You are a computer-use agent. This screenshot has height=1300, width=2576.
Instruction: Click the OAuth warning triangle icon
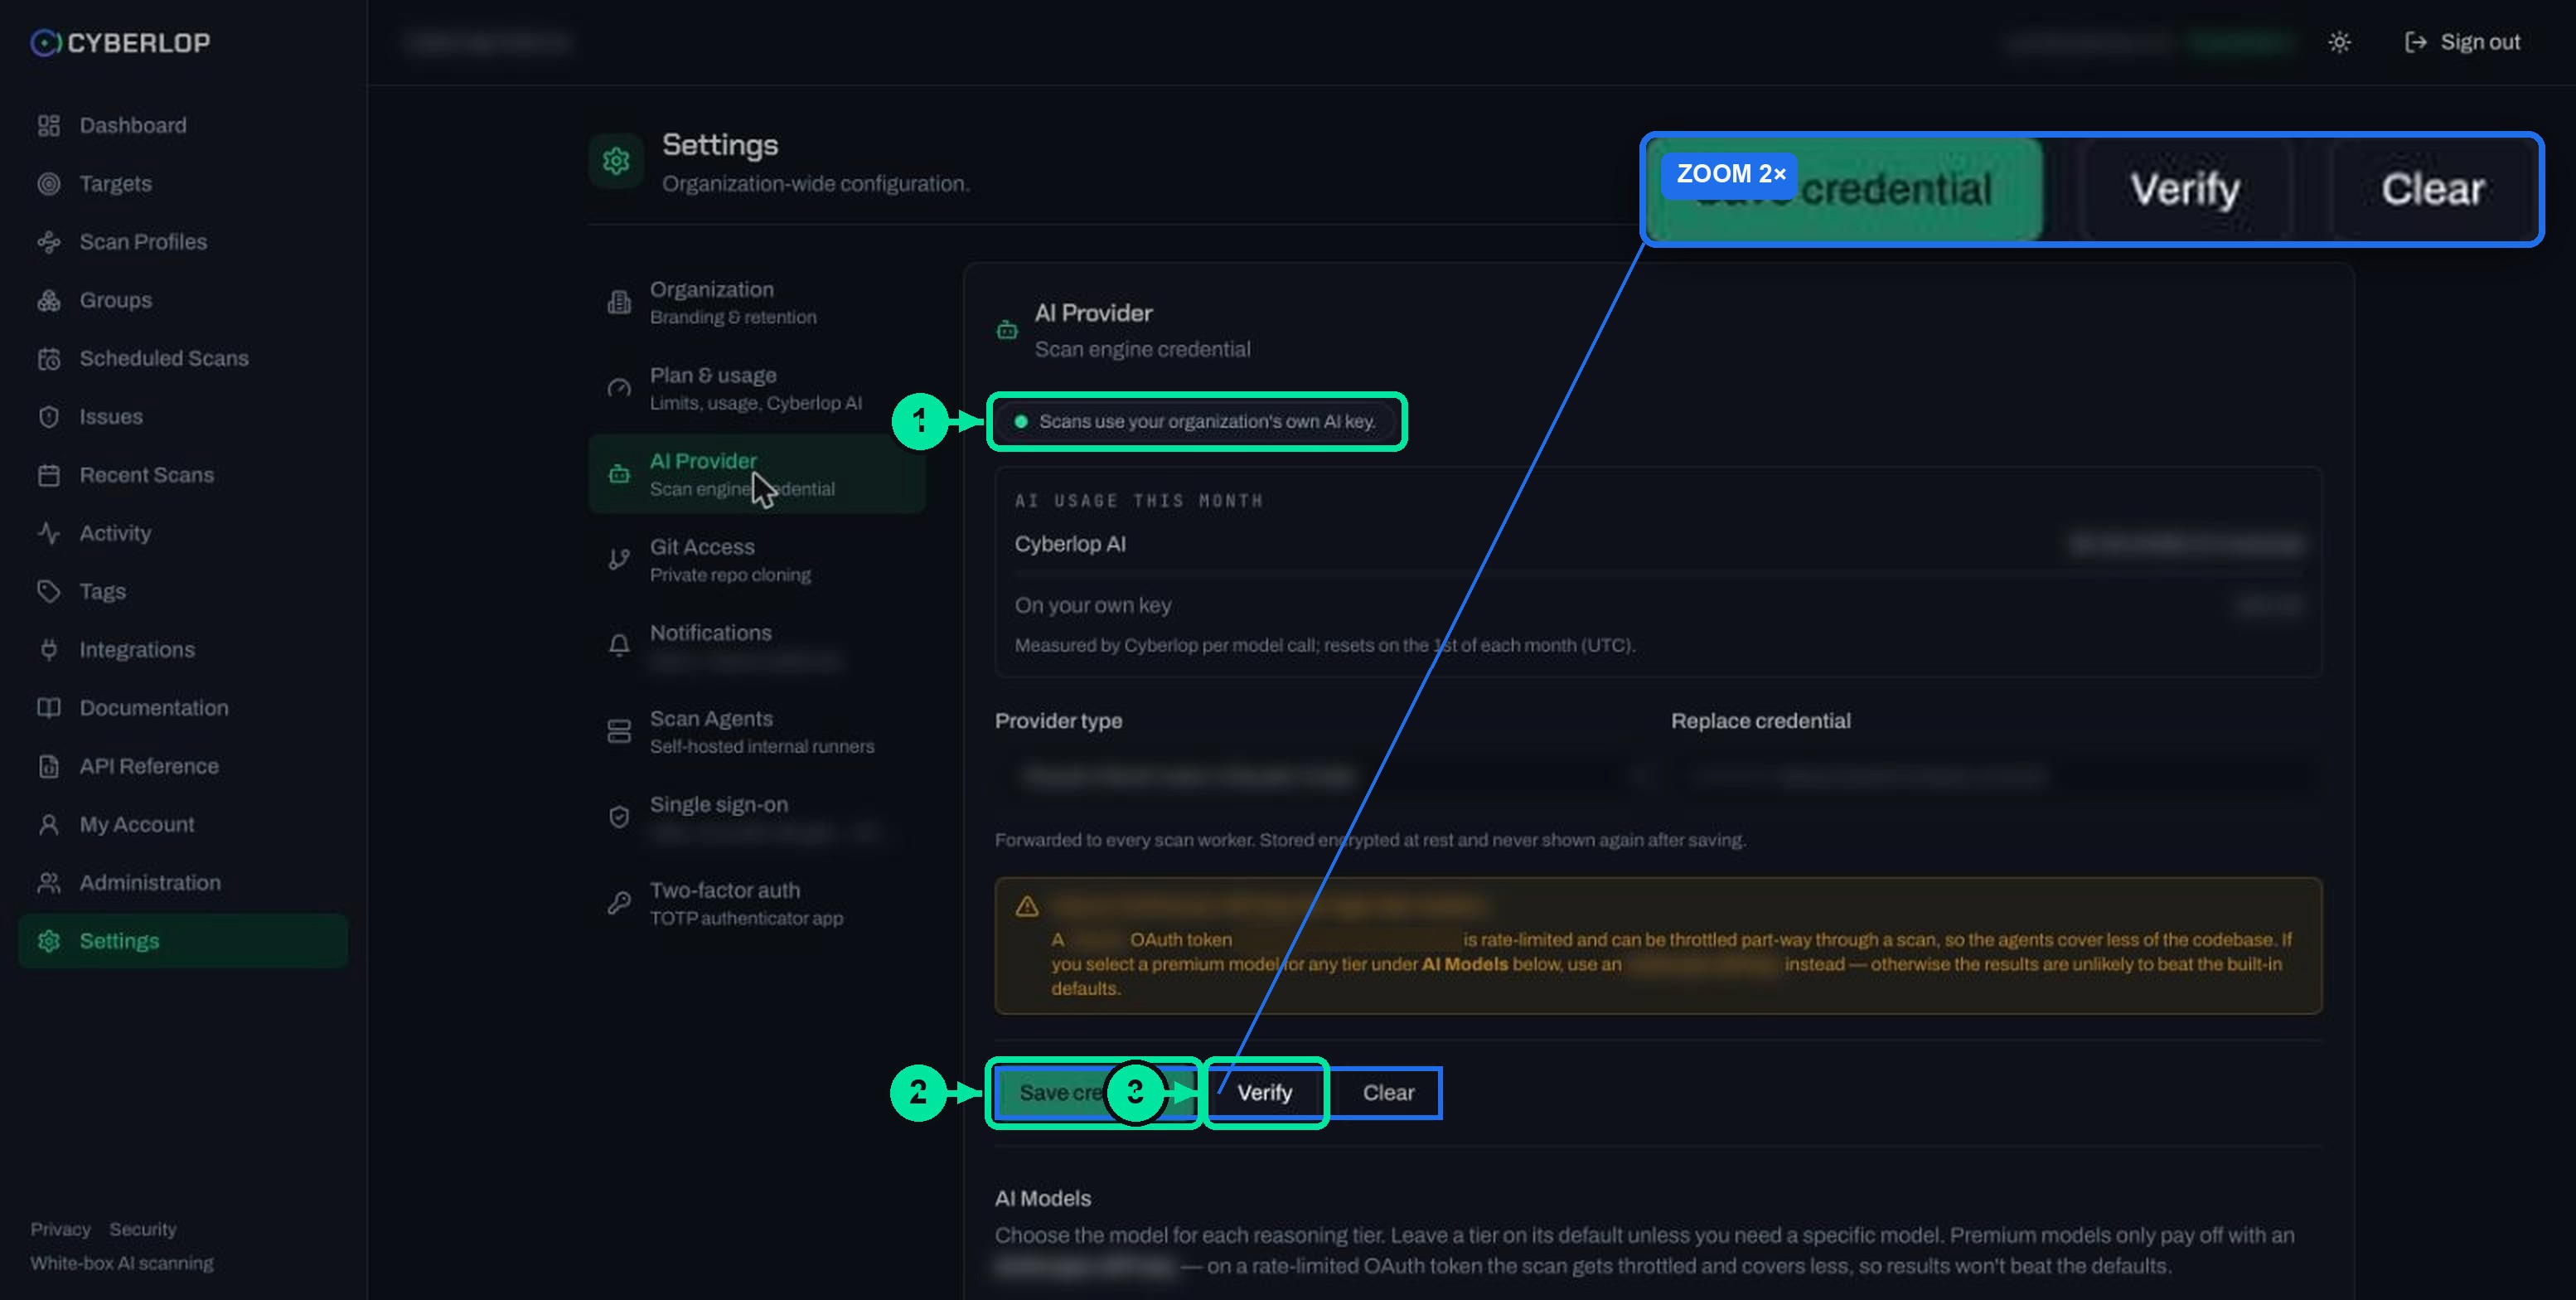click(1027, 906)
